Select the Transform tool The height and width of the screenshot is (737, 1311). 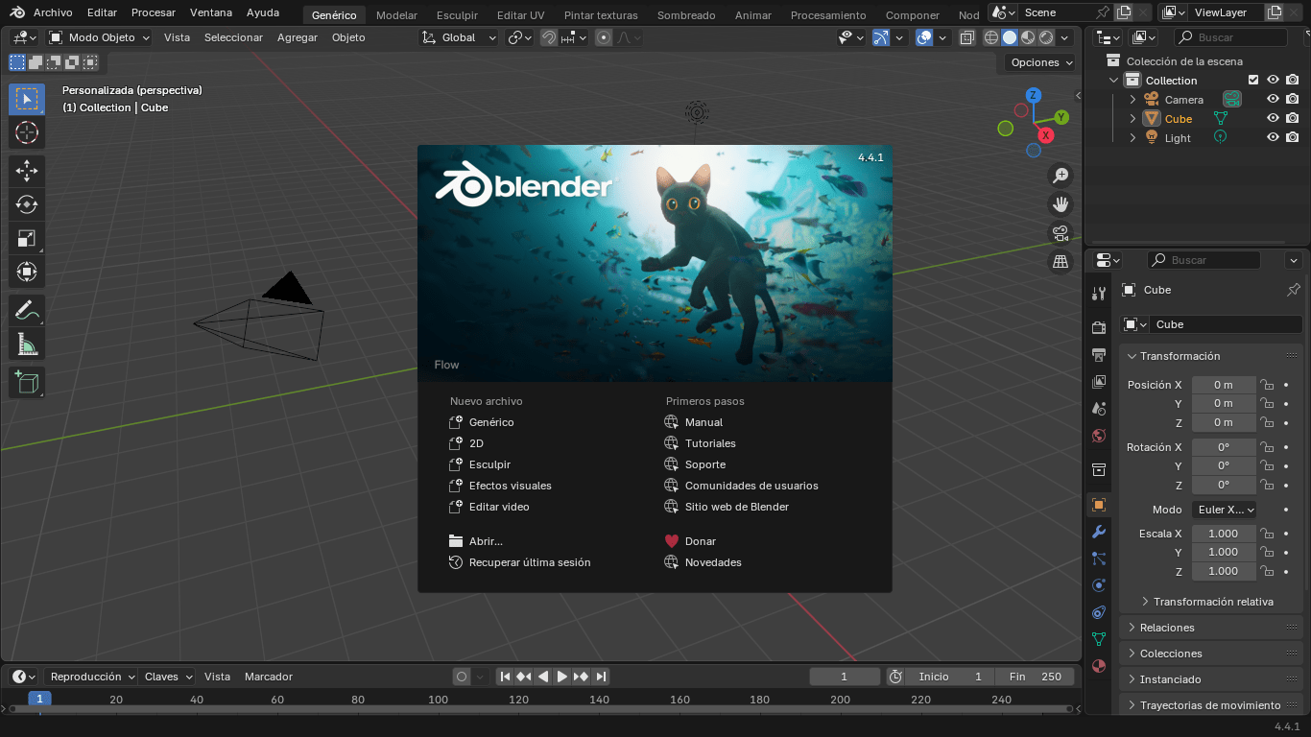(x=27, y=272)
